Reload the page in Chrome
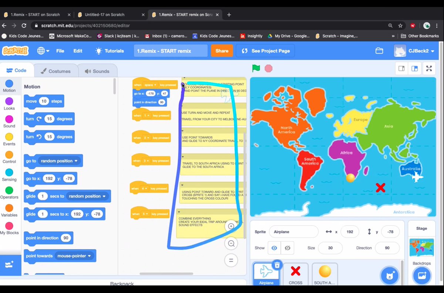 (24, 26)
